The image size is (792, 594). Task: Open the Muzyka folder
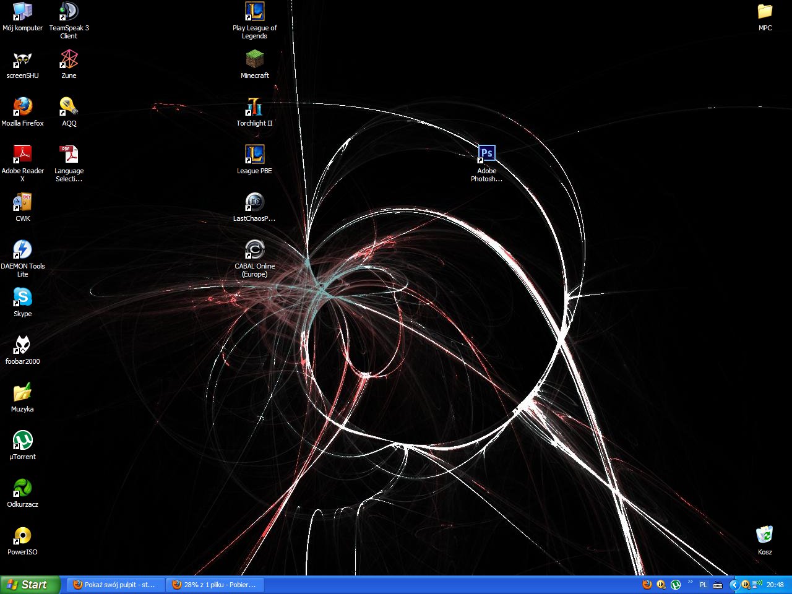pyautogui.click(x=22, y=398)
